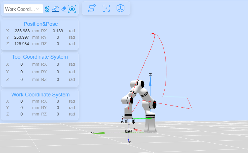Click the 3D cube view icon
The height and width of the screenshot is (153, 248).
tap(120, 8)
